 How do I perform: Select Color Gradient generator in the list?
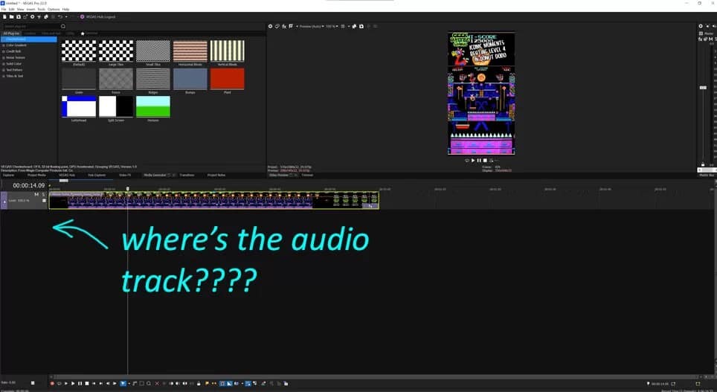[x=16, y=45]
